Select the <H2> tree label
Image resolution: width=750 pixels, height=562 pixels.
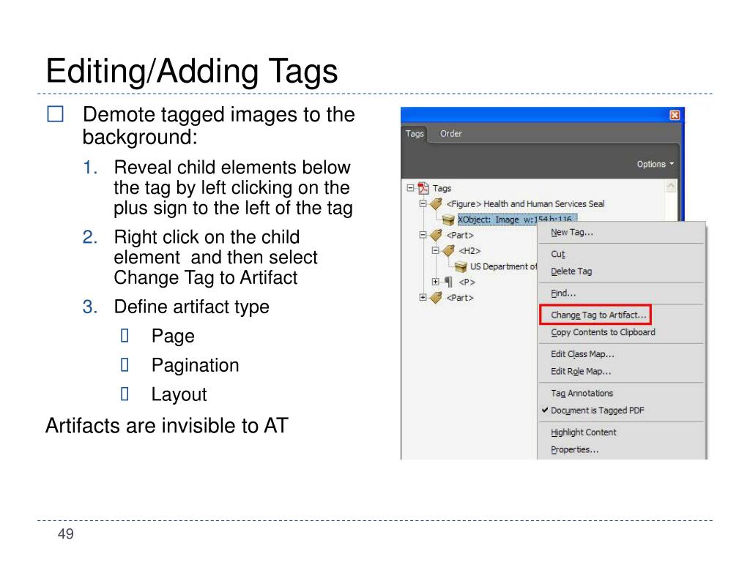click(x=469, y=251)
